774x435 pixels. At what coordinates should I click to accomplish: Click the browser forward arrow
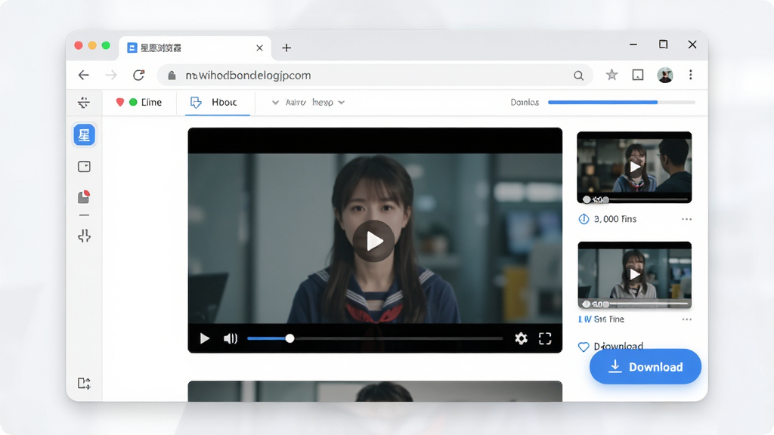(x=111, y=75)
